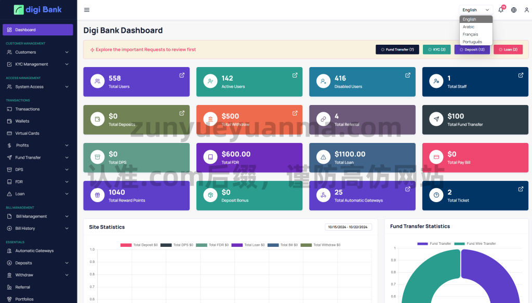Viewport: 532px width, 303px height.
Task: Open Automatic Gateways in sidebar
Action: pyautogui.click(x=37, y=251)
